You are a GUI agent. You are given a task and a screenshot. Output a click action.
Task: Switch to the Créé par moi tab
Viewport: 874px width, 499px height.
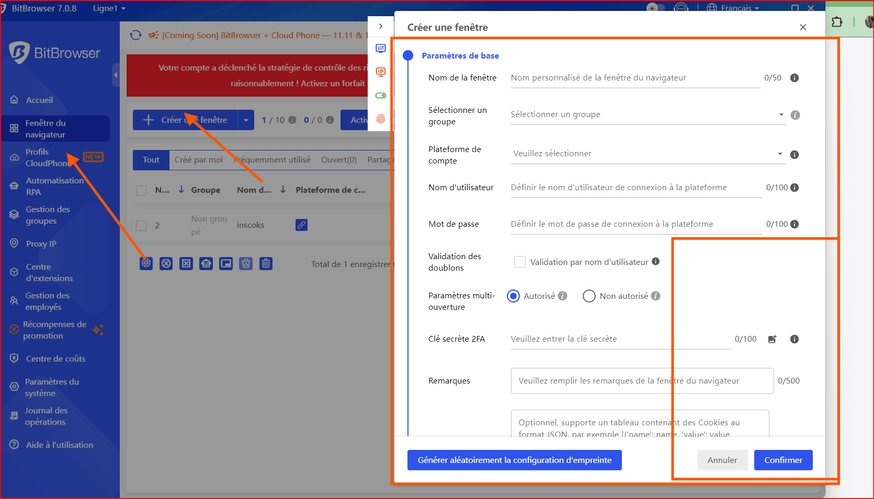[199, 160]
